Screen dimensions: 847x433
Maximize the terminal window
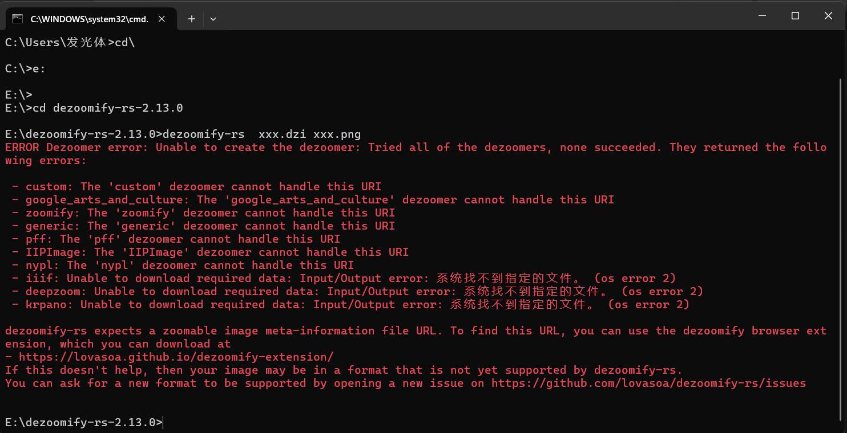(x=795, y=16)
